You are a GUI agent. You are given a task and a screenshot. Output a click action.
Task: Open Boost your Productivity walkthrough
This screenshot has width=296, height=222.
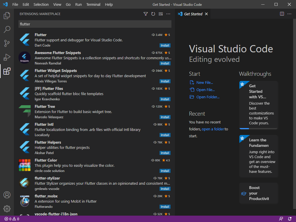coord(258,193)
